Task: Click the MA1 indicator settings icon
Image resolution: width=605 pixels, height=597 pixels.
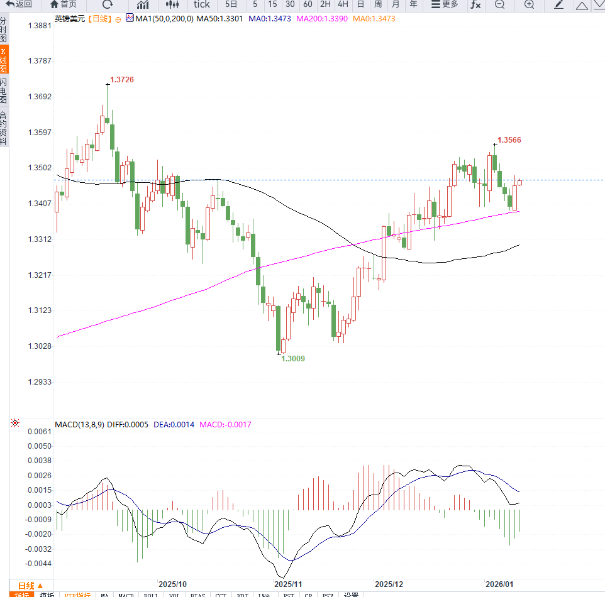Action: (x=130, y=18)
